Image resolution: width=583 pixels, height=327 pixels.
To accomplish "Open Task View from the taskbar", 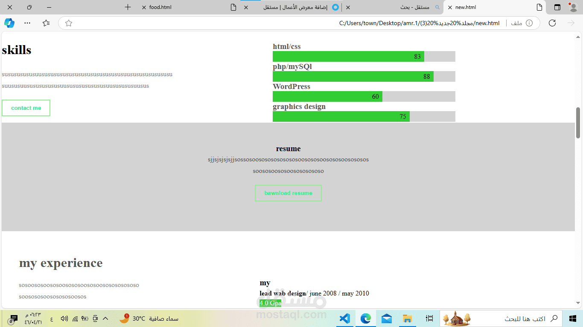I will tap(429, 318).
